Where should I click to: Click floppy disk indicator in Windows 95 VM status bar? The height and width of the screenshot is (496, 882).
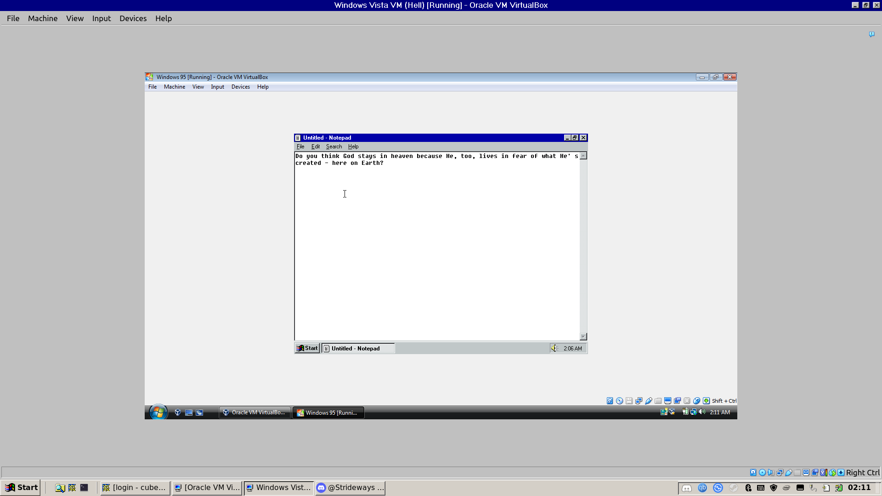click(629, 401)
